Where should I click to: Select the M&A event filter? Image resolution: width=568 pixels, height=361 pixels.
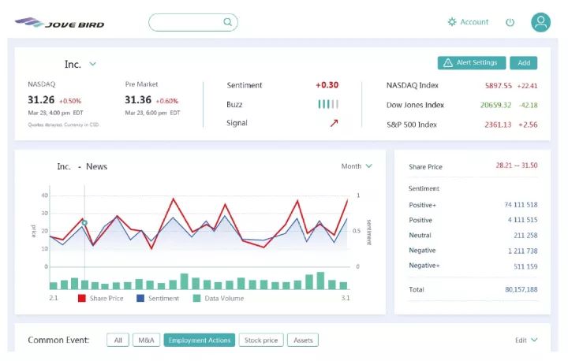click(x=146, y=341)
